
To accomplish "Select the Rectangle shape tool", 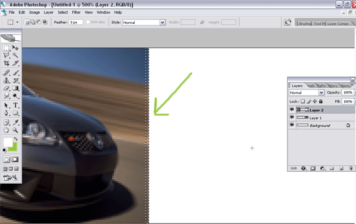I will pyautogui.click(x=15, y=113).
